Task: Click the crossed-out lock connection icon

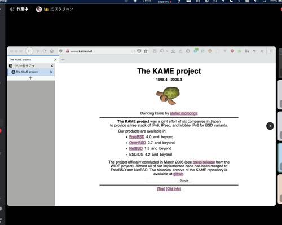Action: tap(67, 51)
